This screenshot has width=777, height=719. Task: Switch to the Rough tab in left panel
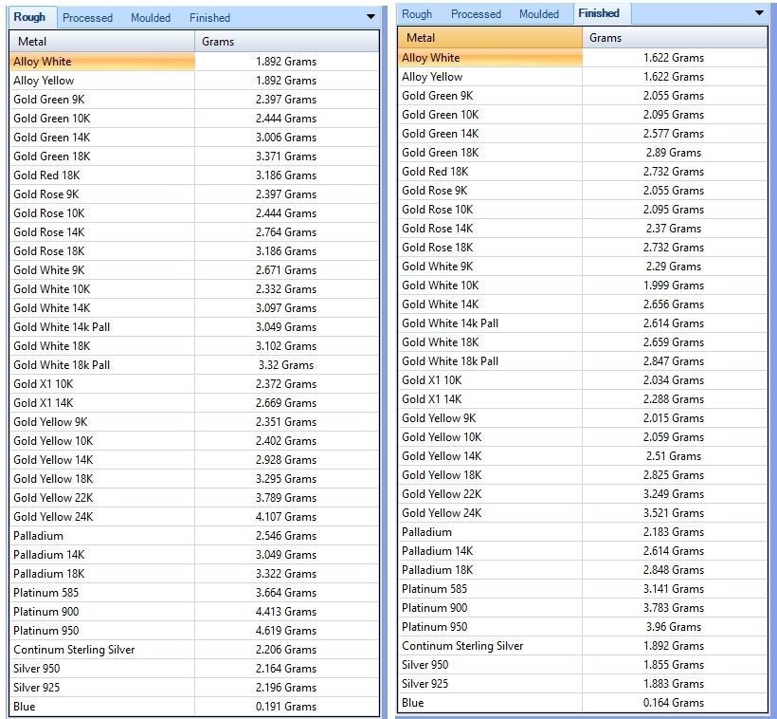[29, 17]
